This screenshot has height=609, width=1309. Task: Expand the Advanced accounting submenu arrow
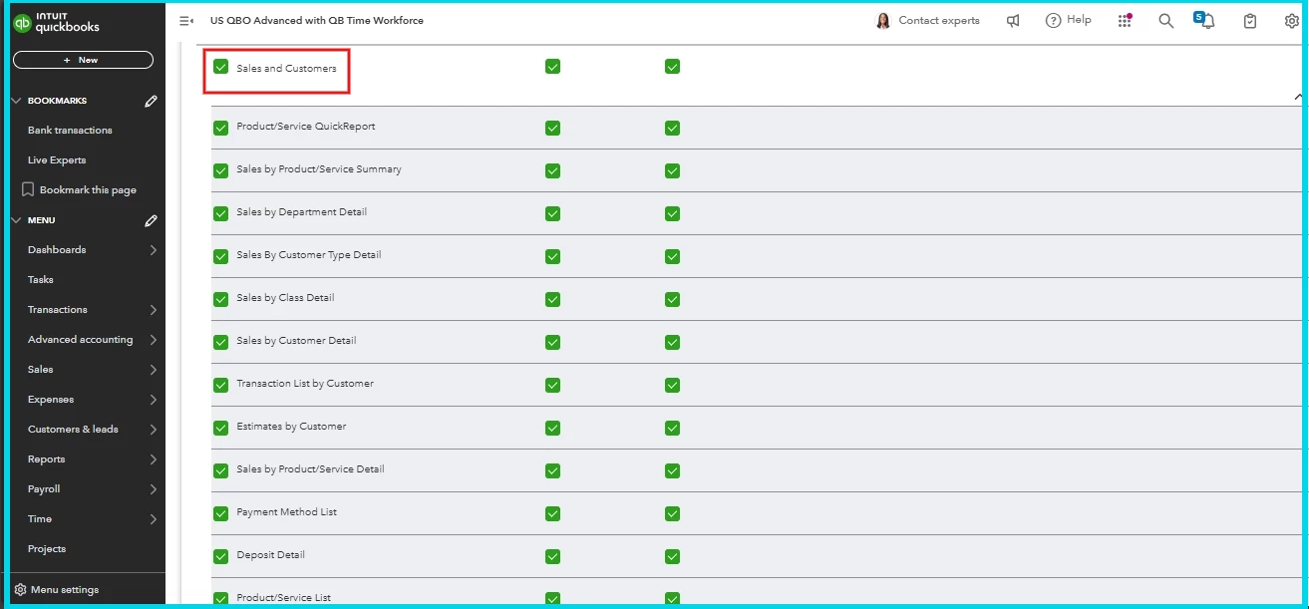[x=154, y=340]
